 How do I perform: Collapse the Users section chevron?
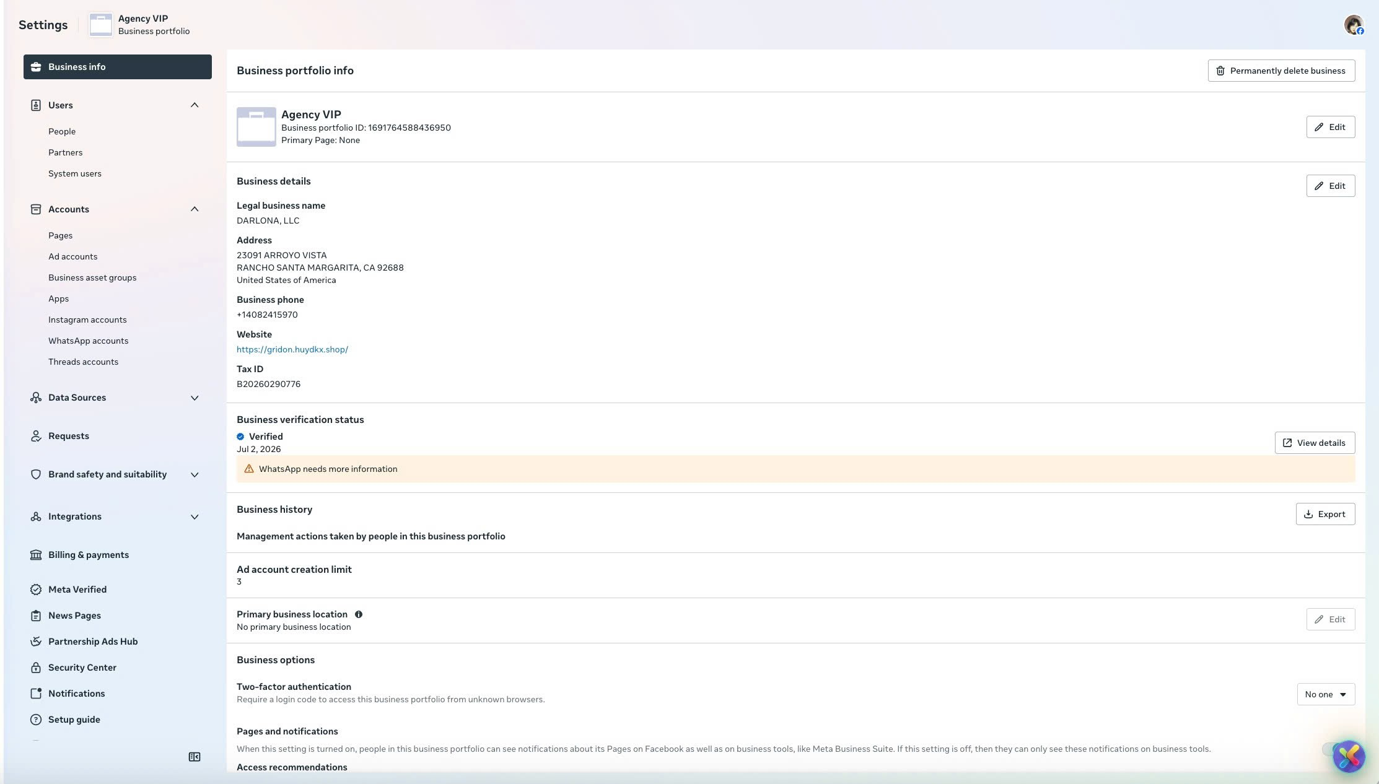(195, 105)
